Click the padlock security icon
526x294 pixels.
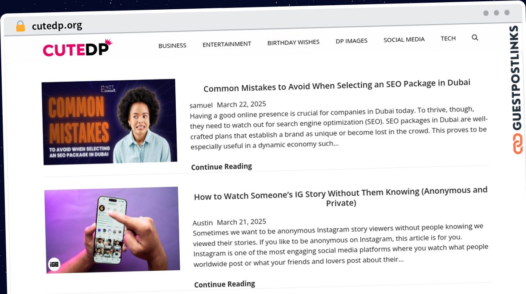click(21, 26)
